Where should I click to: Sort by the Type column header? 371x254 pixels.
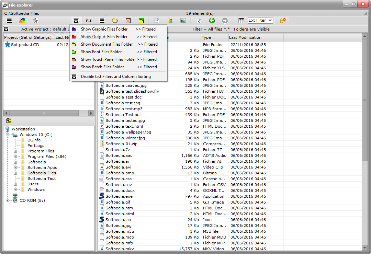tap(214, 37)
